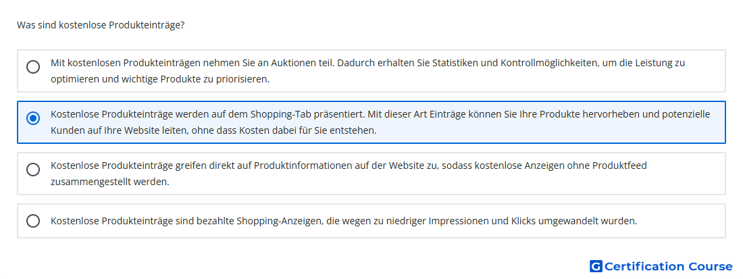
Task: Click the selected Shopping-Tab answer radio button
Action: click(x=32, y=118)
